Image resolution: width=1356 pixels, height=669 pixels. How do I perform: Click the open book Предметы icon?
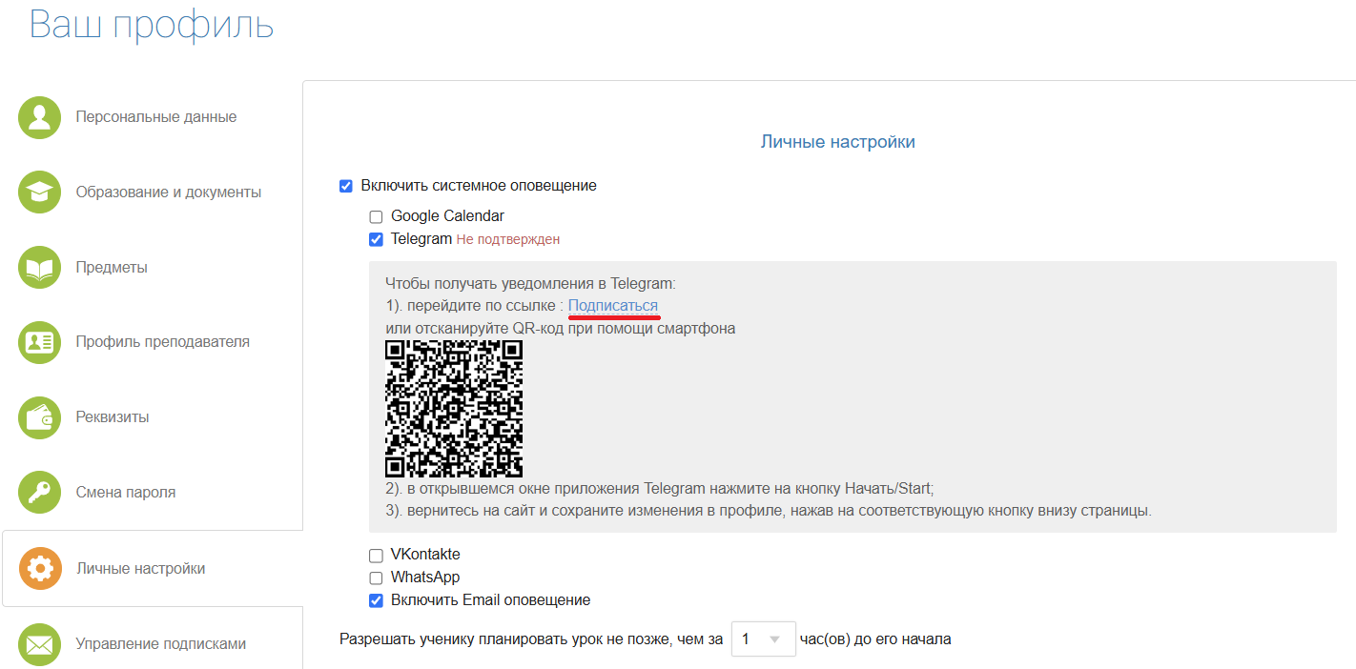pyautogui.click(x=39, y=268)
